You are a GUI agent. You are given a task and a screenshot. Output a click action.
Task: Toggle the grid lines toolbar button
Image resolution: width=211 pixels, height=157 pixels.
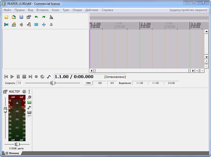[36, 24]
